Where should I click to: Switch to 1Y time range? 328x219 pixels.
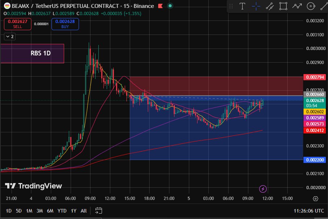[x=74, y=211]
